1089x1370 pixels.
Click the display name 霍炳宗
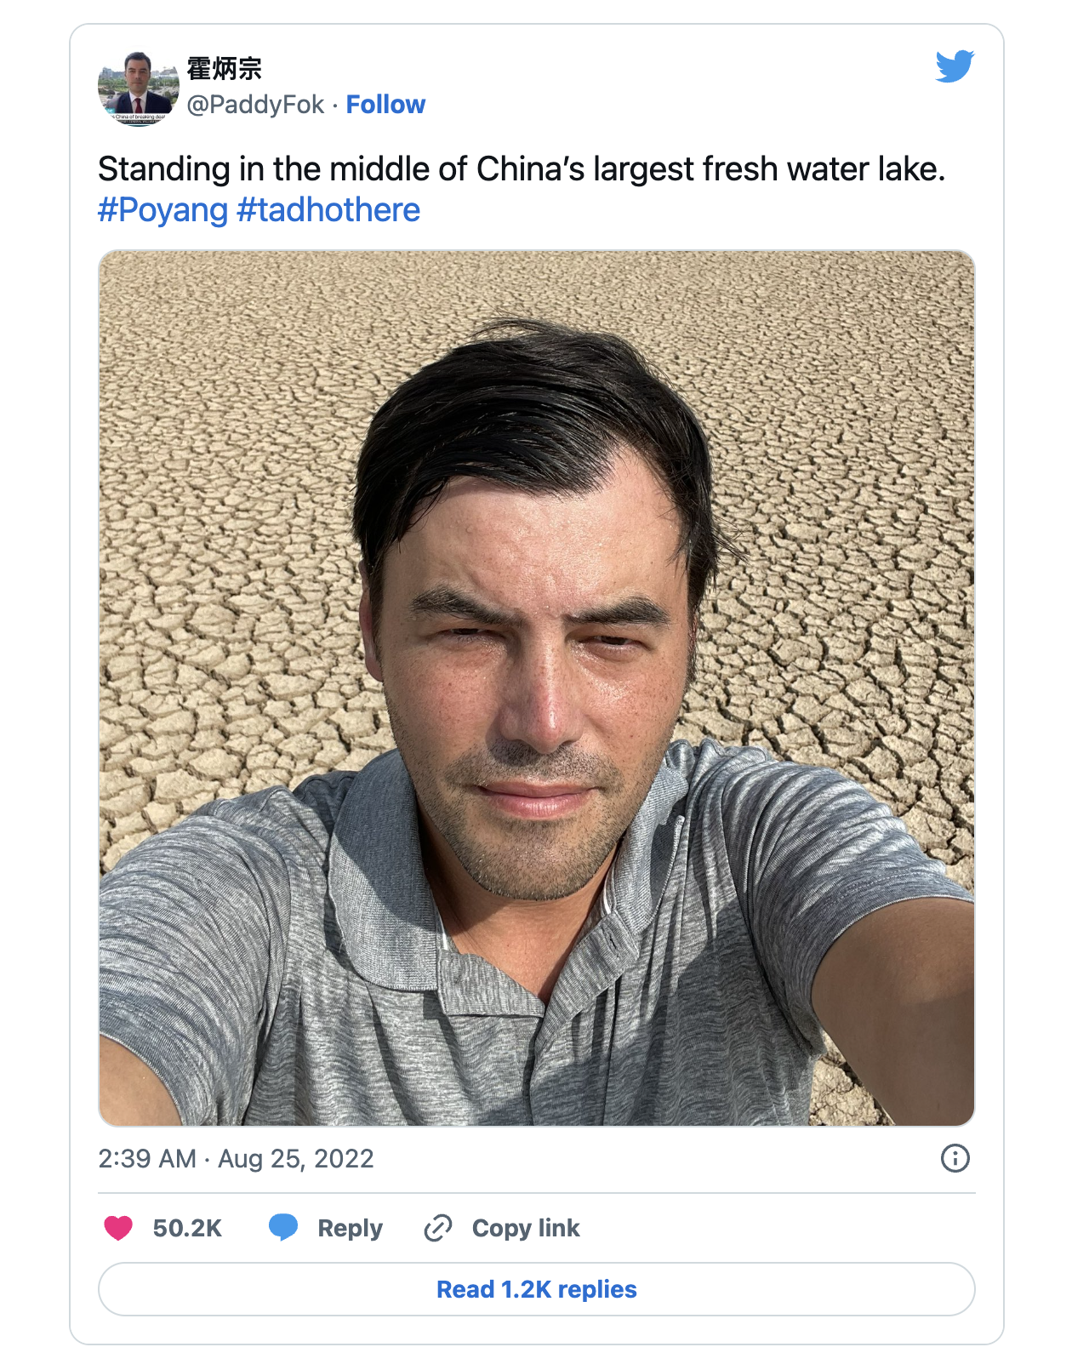(x=225, y=69)
